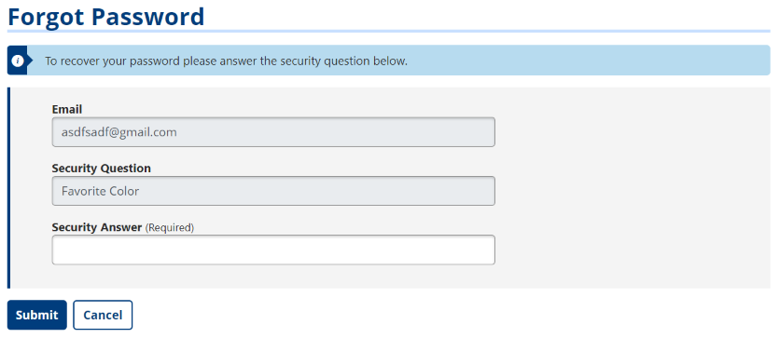Click the disabled Email field
The width and height of the screenshot is (779, 338).
(x=273, y=132)
